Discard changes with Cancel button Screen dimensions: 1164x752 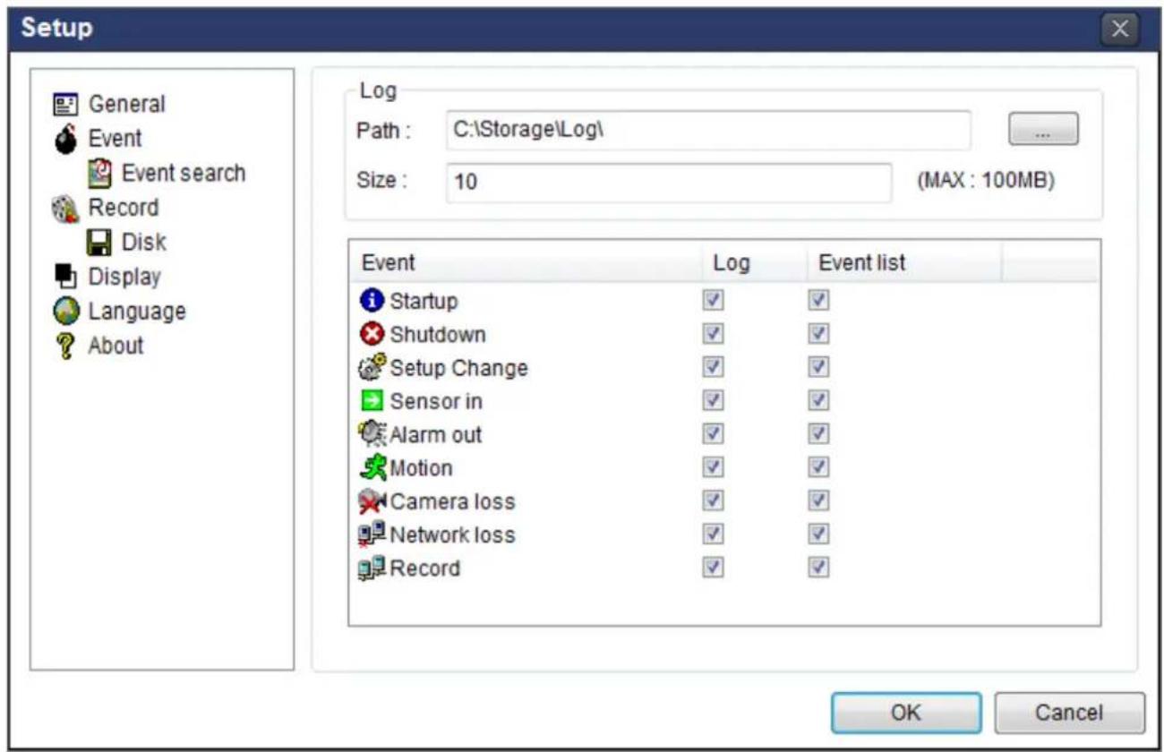point(1069,713)
